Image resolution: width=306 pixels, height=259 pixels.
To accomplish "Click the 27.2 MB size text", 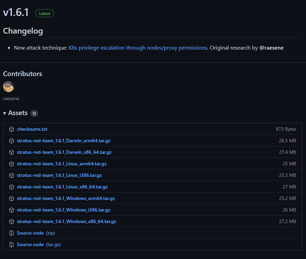I will [x=288, y=221].
